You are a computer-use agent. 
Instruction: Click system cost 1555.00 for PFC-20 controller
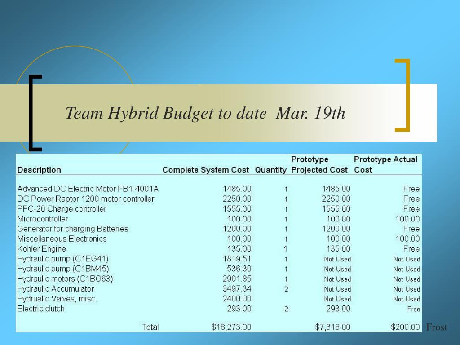tap(237, 209)
